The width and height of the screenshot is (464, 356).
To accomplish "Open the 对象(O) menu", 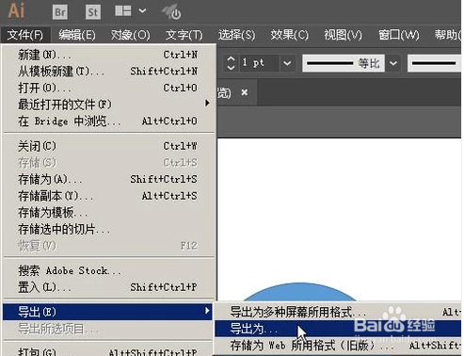I will click(131, 35).
